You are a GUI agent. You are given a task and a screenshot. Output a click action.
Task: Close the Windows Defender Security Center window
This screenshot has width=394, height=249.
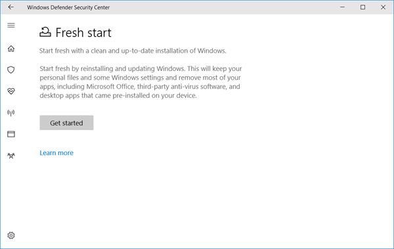pos(383,7)
